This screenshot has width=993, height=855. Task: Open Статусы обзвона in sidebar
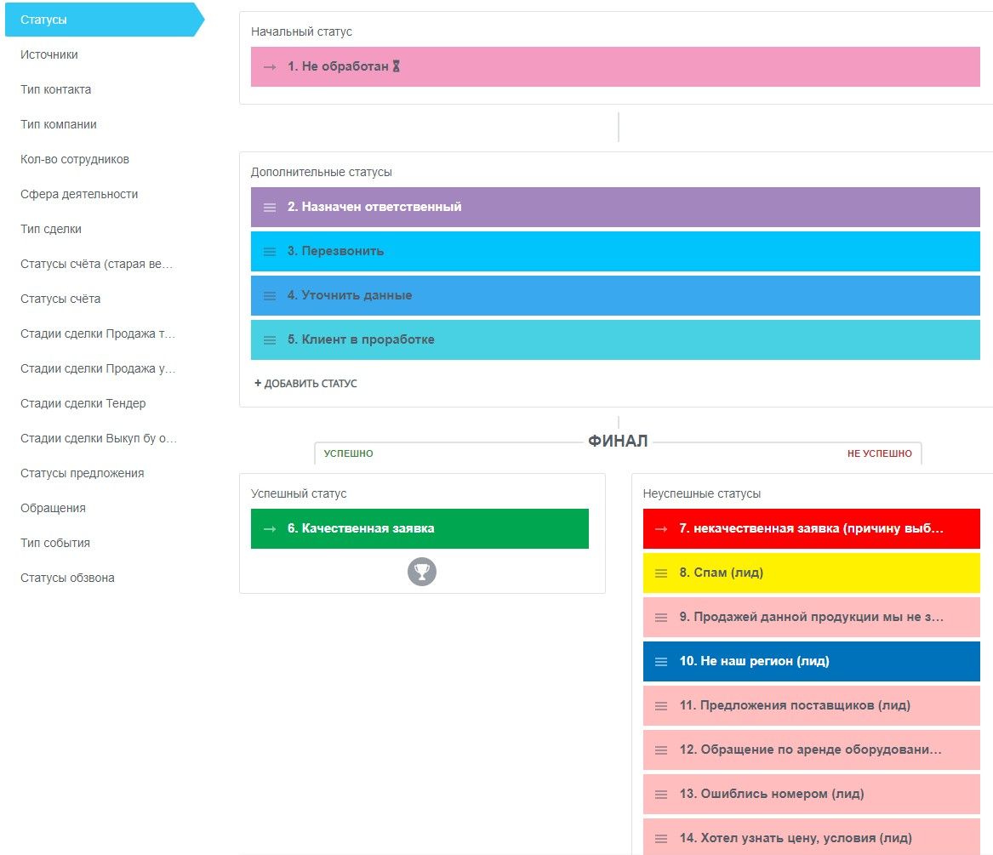pyautogui.click(x=67, y=578)
